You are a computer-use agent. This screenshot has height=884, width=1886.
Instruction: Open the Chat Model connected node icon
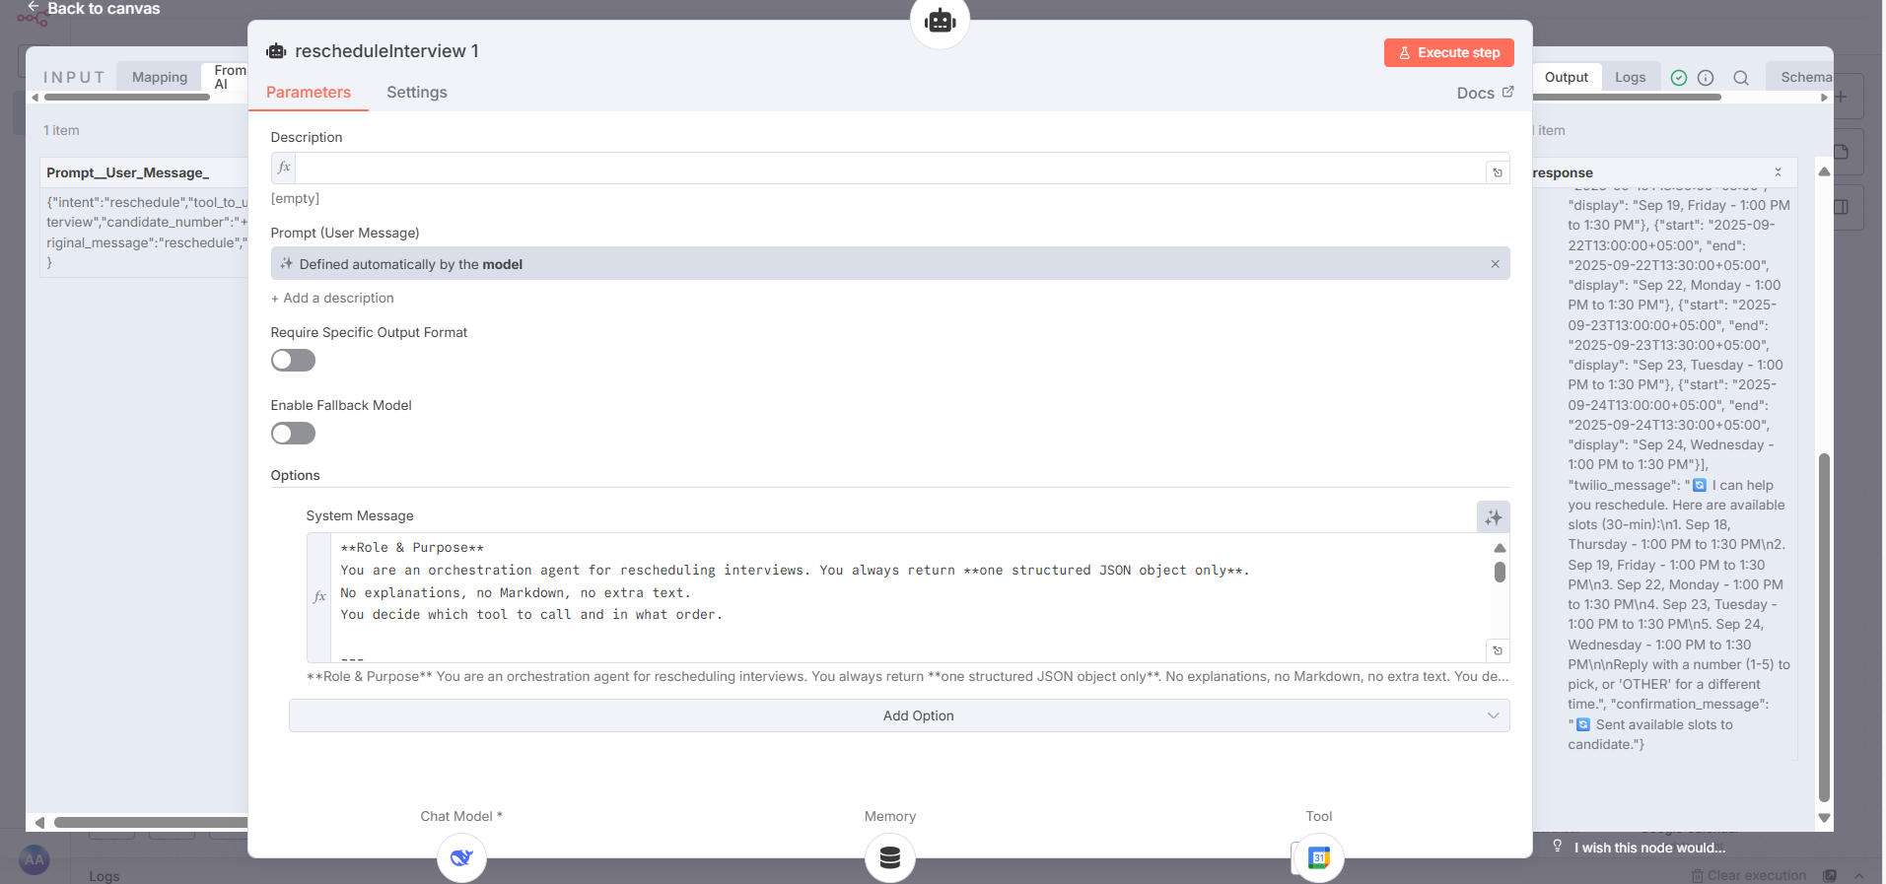click(461, 857)
